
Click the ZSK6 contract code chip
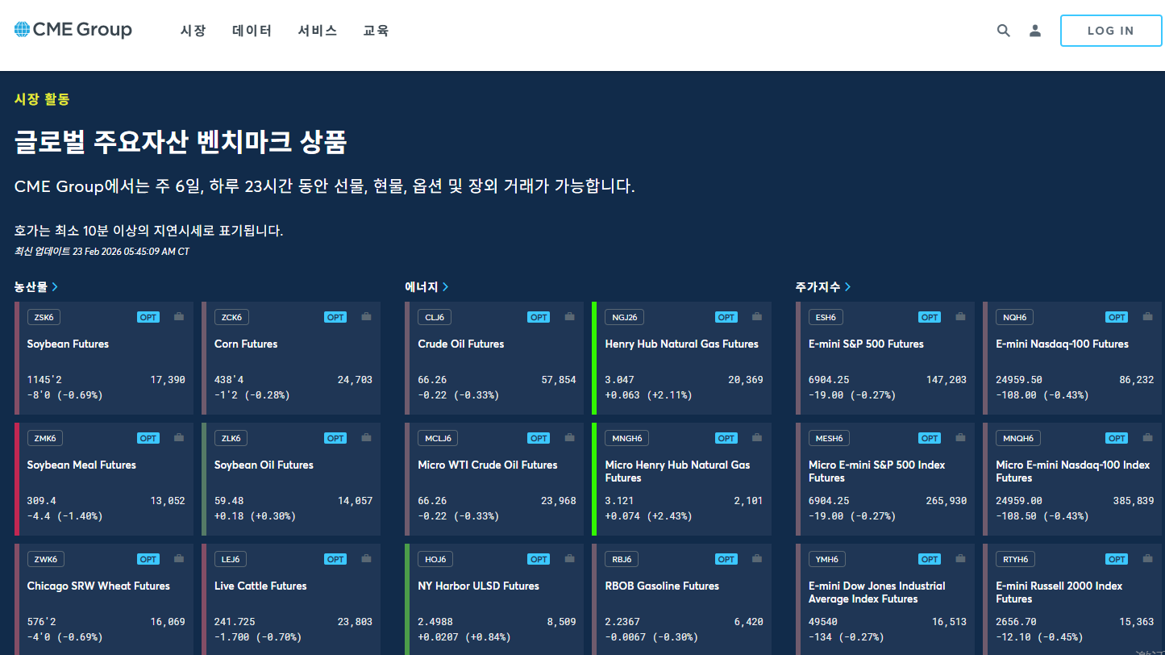(43, 316)
